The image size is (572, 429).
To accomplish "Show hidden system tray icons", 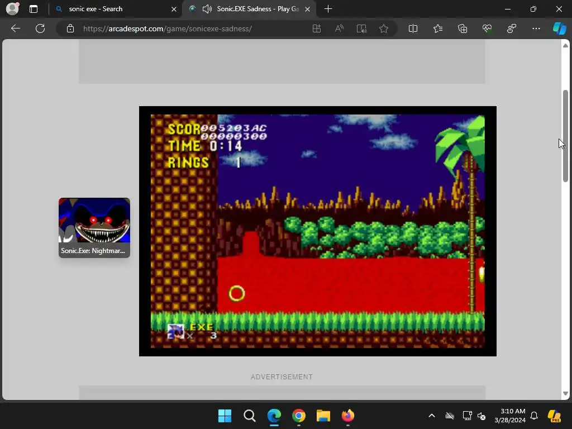I will 432,416.
